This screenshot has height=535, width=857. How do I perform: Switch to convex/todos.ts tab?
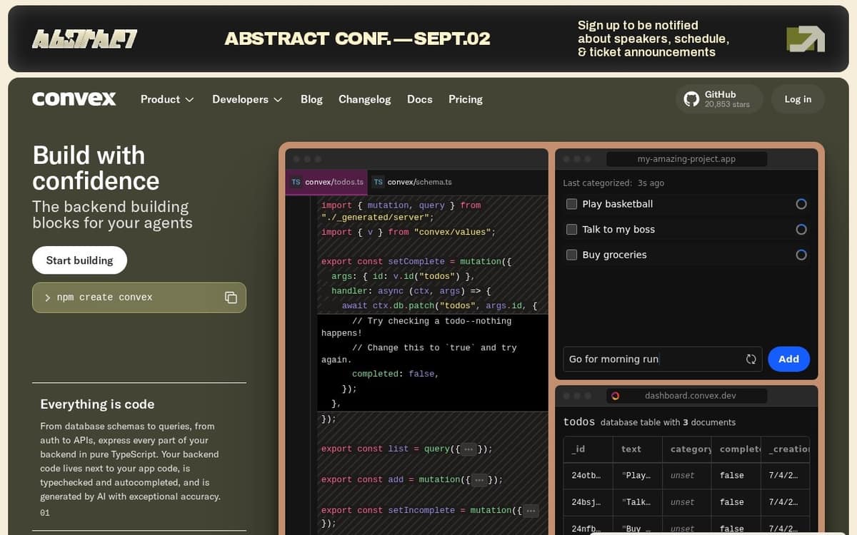point(326,182)
